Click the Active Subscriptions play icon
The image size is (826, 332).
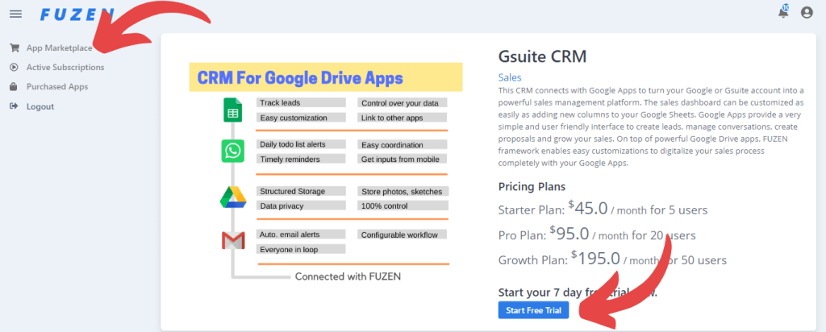point(15,68)
